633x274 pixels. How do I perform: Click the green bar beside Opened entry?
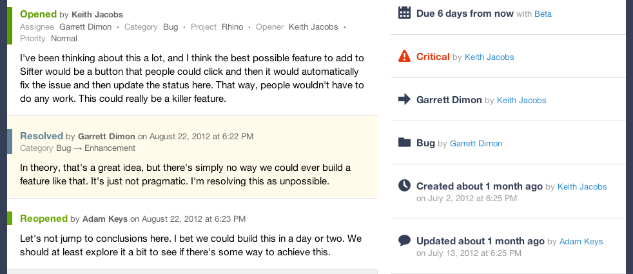tap(10, 25)
